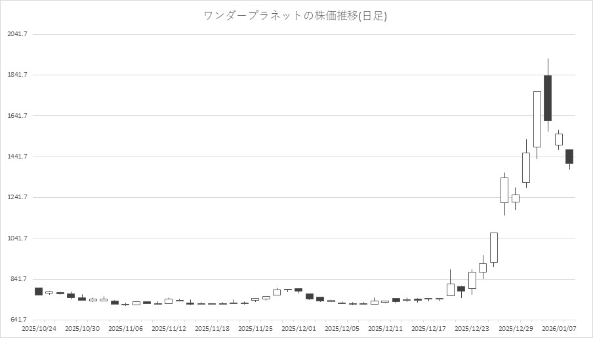The width and height of the screenshot is (593, 338).
Task: Select the 1841.7 y-axis label
Action: tap(17, 75)
